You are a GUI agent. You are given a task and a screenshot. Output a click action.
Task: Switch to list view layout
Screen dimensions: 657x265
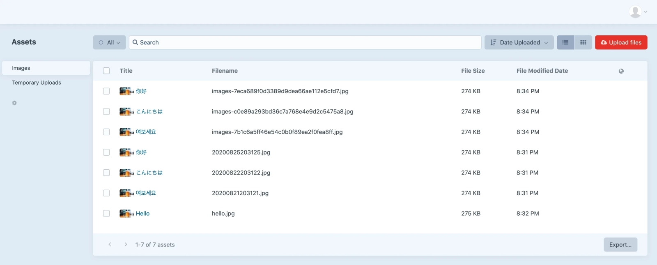[565, 42]
